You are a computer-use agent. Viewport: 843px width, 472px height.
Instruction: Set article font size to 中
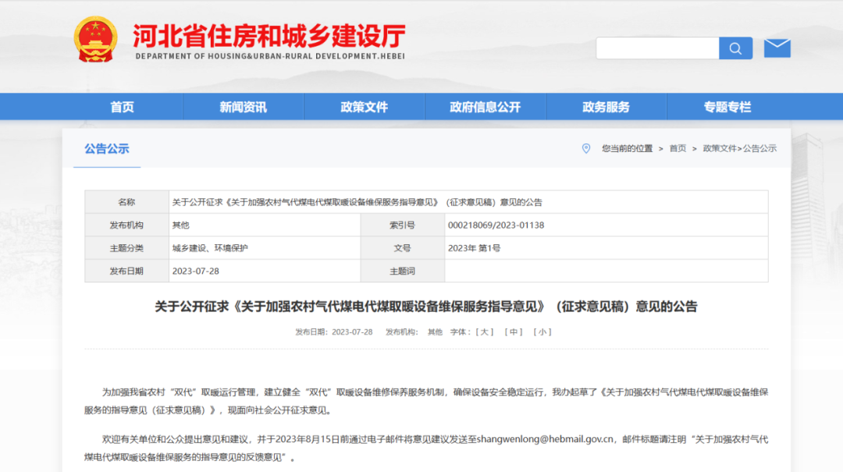[x=512, y=331]
